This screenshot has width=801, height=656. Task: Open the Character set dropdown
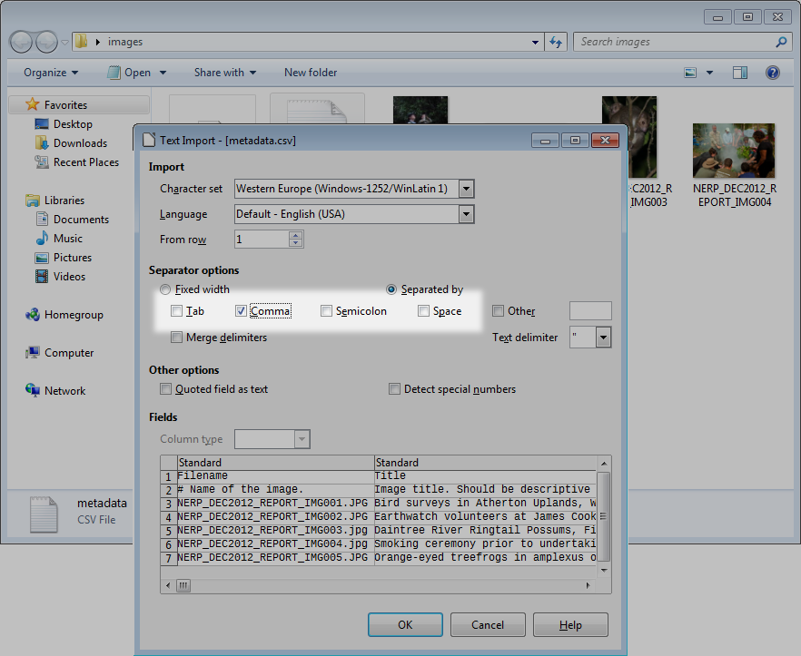click(x=466, y=189)
